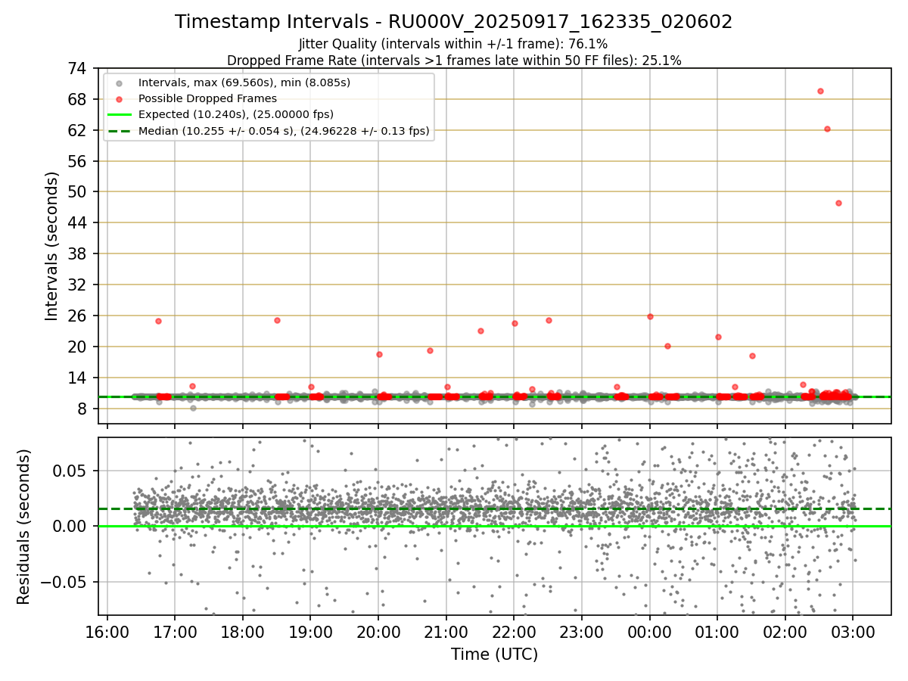Pick the red dot near 24.5 seconds at 22:00

tap(515, 323)
